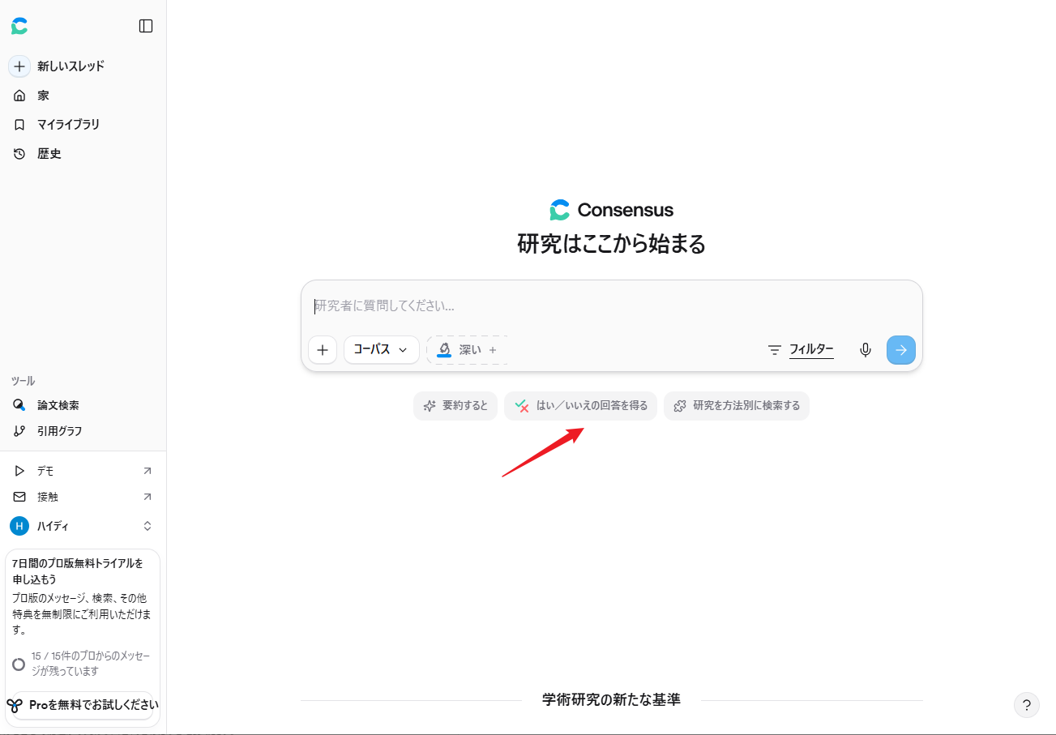Click the play icon beside デモ
1056x735 pixels.
(19, 471)
